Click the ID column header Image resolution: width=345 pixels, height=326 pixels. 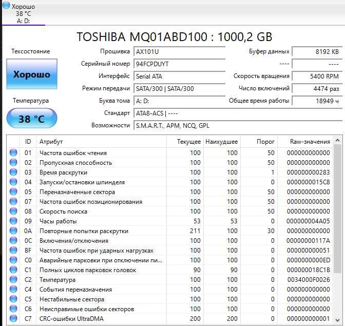(x=28, y=142)
